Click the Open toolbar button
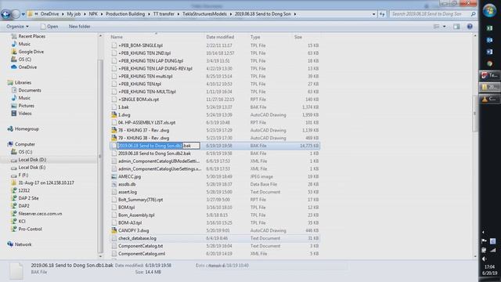Viewport: 501px width, 282px height. coord(49,27)
